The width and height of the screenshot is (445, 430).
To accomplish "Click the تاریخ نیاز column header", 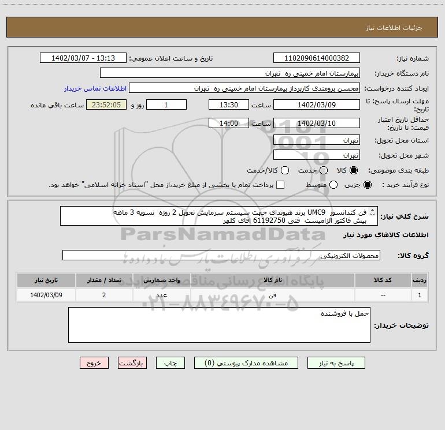I will pyautogui.click(x=46, y=280).
